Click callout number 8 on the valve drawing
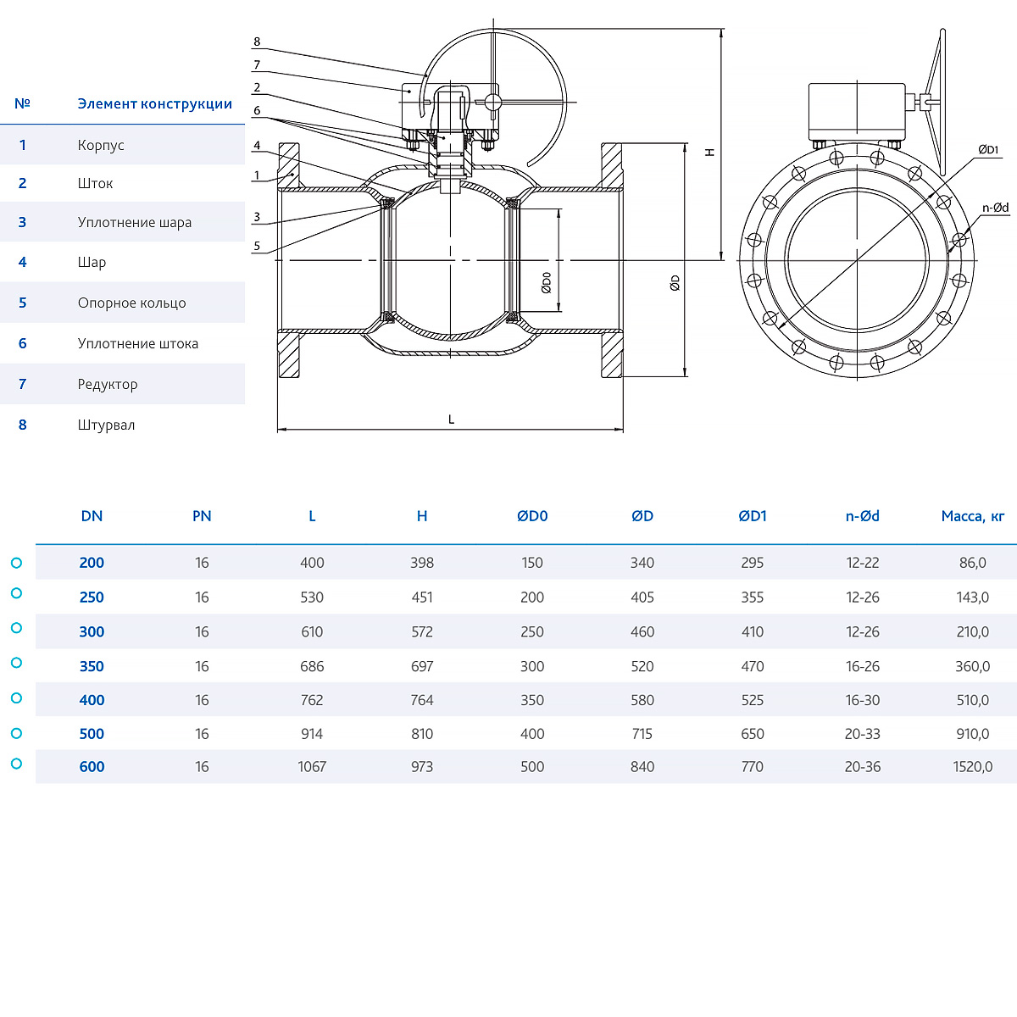Image resolution: width=1017 pixels, height=1017 pixels. pos(257,42)
